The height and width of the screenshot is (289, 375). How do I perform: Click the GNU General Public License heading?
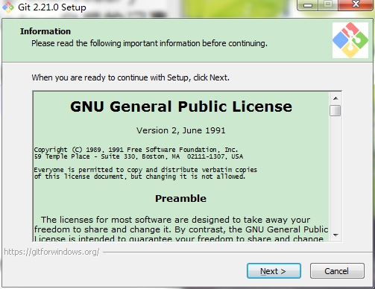[181, 107]
